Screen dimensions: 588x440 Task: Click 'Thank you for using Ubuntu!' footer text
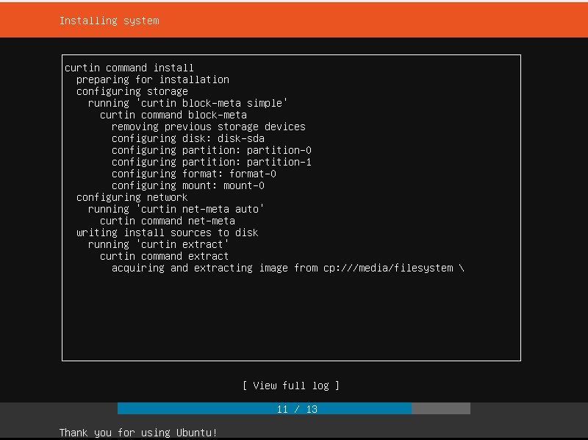point(138,433)
